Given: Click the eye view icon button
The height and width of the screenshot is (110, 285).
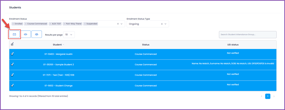Looking at the screenshot, I should tap(26, 34).
